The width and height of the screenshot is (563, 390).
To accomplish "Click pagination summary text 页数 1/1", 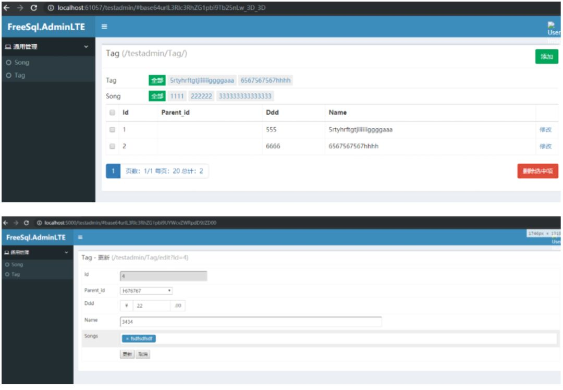I will [x=164, y=171].
